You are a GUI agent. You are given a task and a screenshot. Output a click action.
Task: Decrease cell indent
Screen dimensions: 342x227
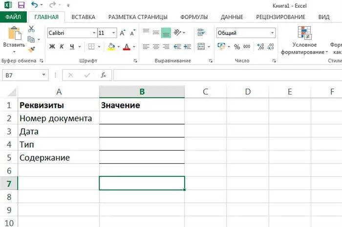(x=177, y=47)
